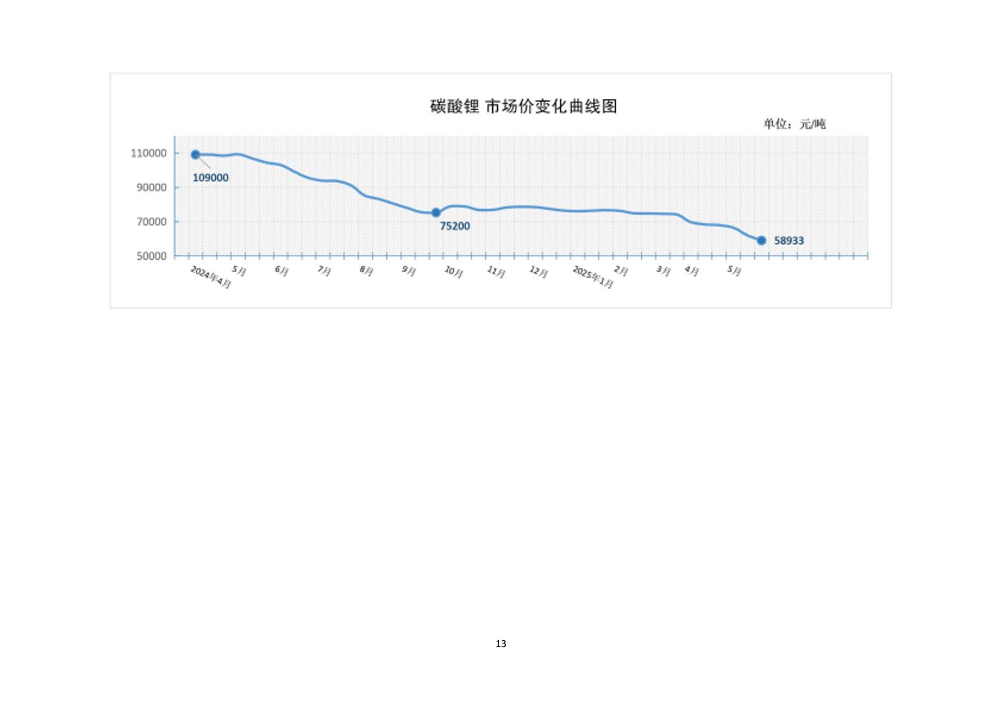Click the chart title 碳酸锂 市场价变化曲线图
1002x708 pixels.
[x=523, y=107]
